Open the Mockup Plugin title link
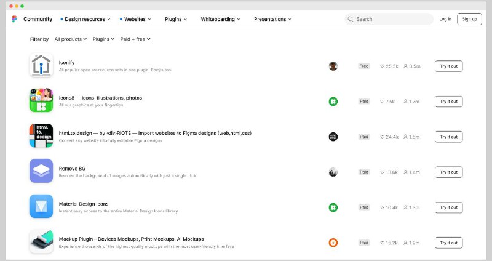This screenshot has height=261, width=492. point(132,239)
